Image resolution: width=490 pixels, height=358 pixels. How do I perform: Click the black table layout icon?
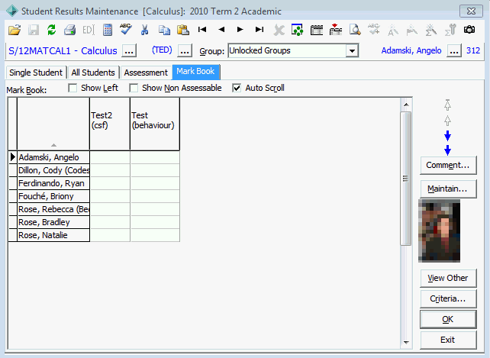317,30
